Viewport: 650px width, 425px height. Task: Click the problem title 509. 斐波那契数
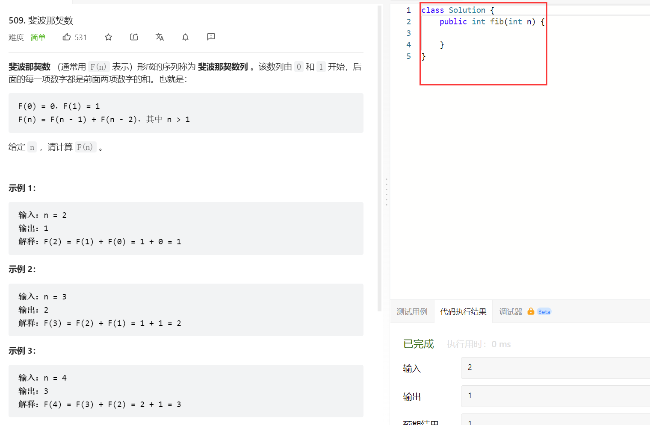point(41,21)
